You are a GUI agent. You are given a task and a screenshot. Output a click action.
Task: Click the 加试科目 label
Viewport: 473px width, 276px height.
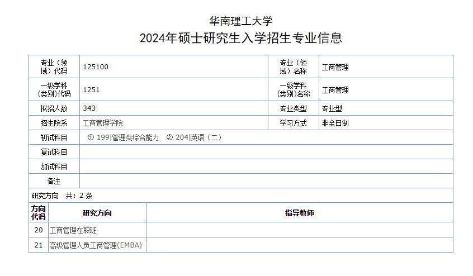[x=54, y=166]
